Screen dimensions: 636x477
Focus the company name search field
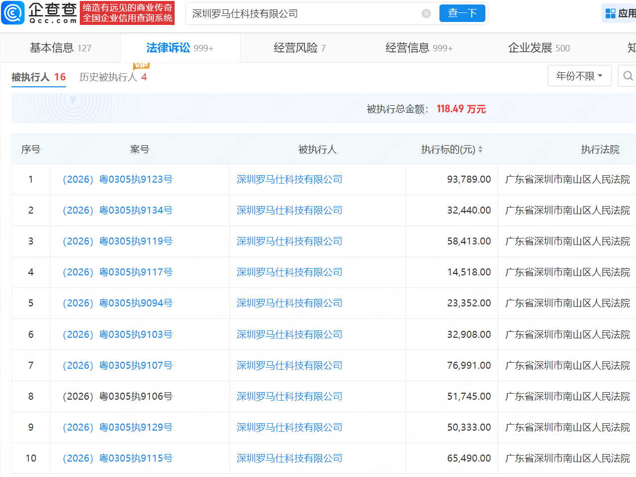304,13
